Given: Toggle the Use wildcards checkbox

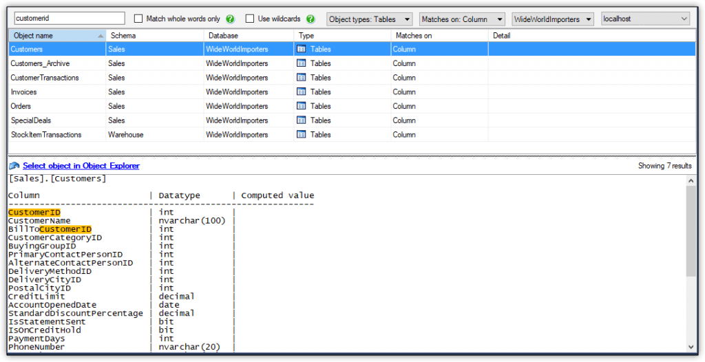Looking at the screenshot, I should tap(250, 19).
